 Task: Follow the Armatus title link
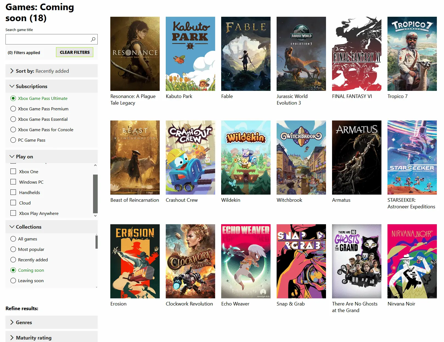click(x=341, y=200)
